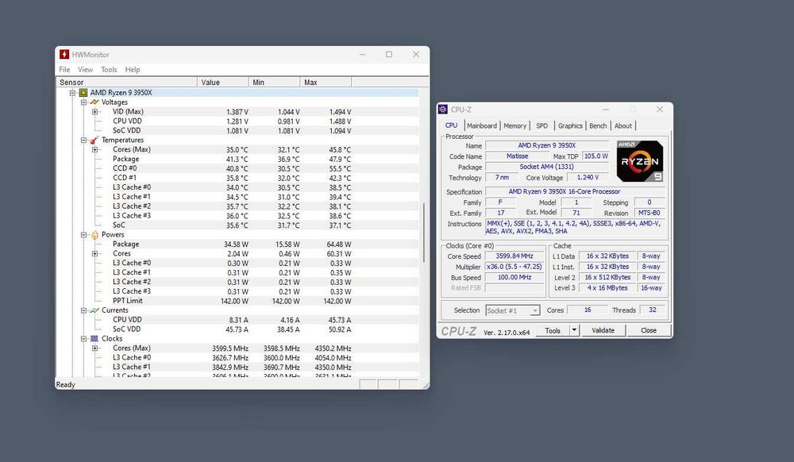Screen dimensions: 794x462
Task: Click the Value column header
Action: coord(223,82)
